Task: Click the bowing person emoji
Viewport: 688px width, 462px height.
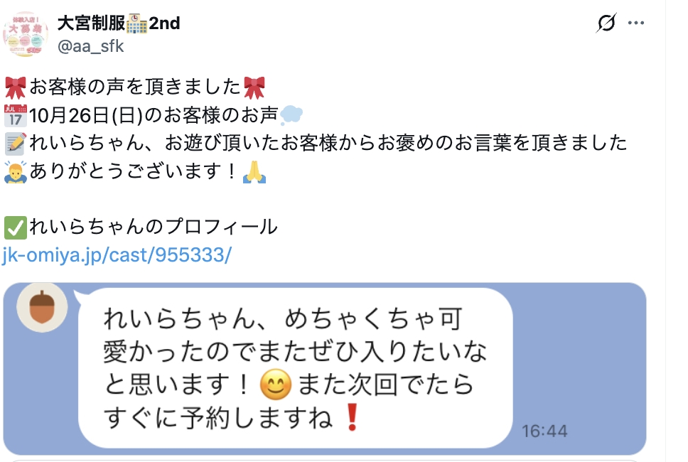Action: click(x=16, y=171)
